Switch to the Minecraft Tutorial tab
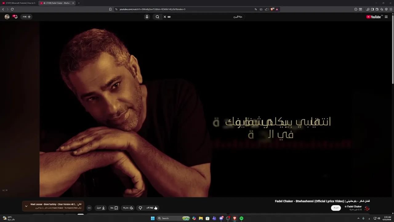Image resolution: width=394 pixels, height=222 pixels. (x=19, y=3)
